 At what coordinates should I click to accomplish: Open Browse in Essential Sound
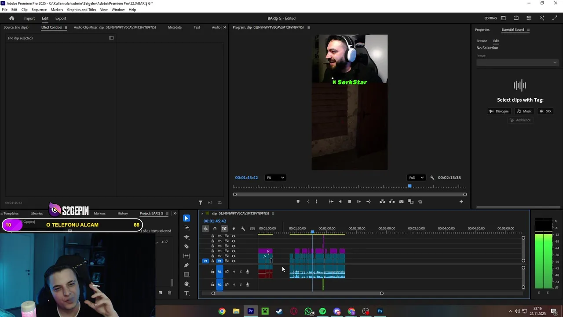pos(482,41)
